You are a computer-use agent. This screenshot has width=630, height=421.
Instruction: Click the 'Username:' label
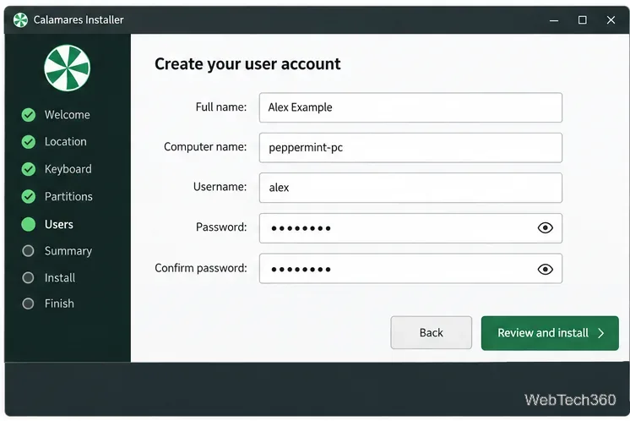coord(220,187)
